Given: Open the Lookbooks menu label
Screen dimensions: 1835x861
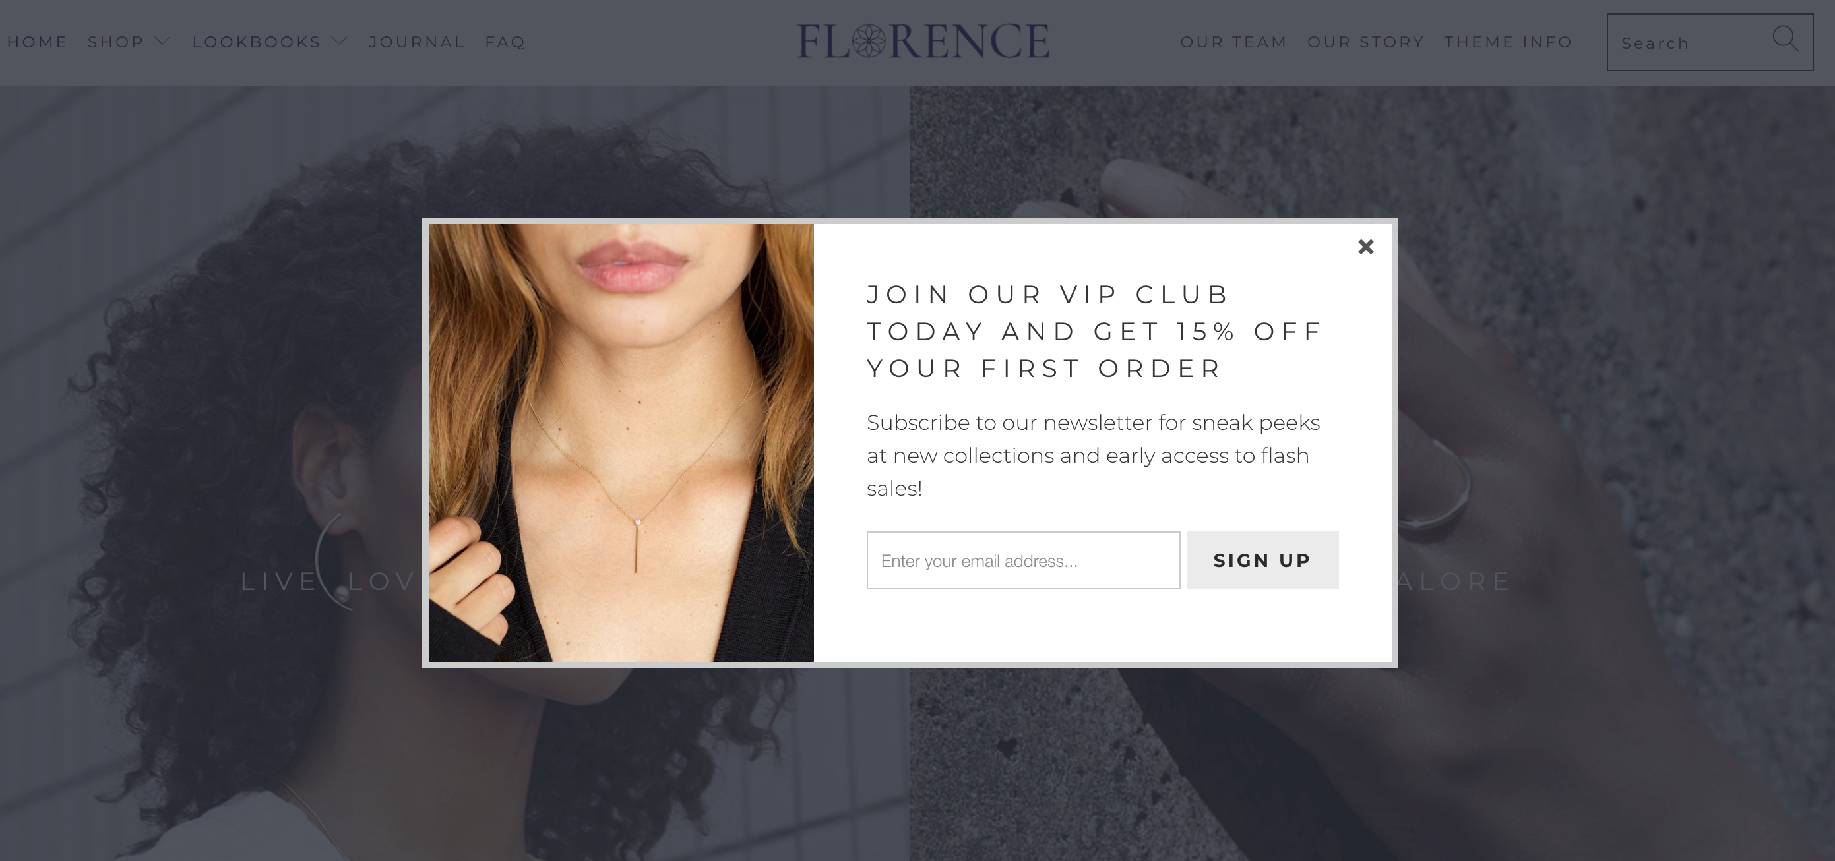Looking at the screenshot, I should pyautogui.click(x=257, y=42).
